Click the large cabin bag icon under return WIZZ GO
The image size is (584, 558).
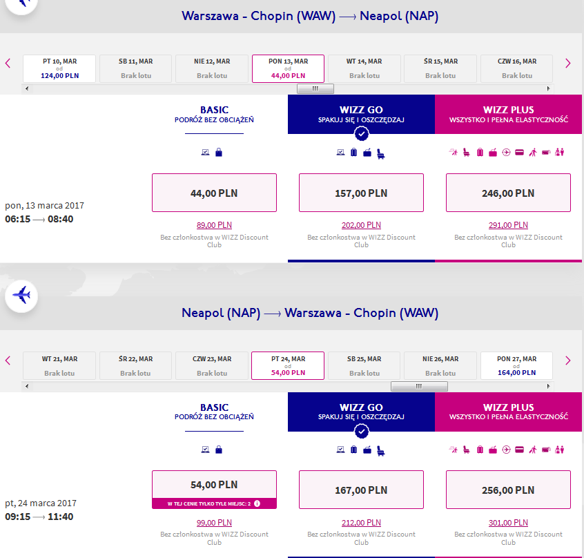(367, 450)
